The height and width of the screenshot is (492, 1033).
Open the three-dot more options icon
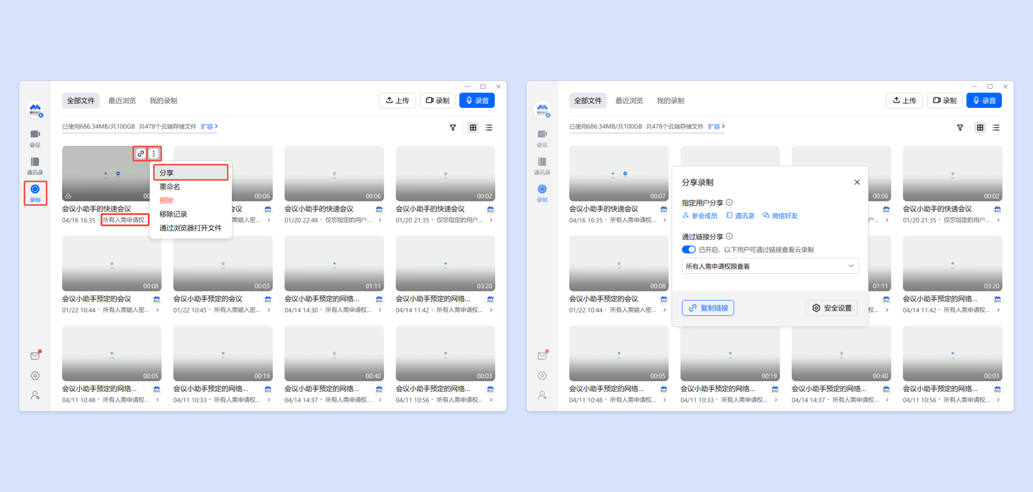point(154,153)
